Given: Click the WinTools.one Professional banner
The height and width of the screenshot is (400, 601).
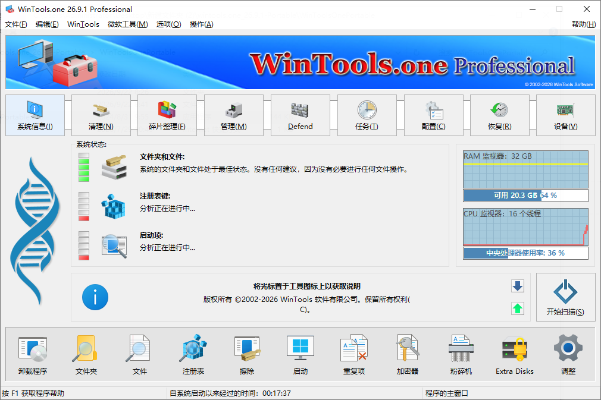Looking at the screenshot, I should [x=300, y=62].
